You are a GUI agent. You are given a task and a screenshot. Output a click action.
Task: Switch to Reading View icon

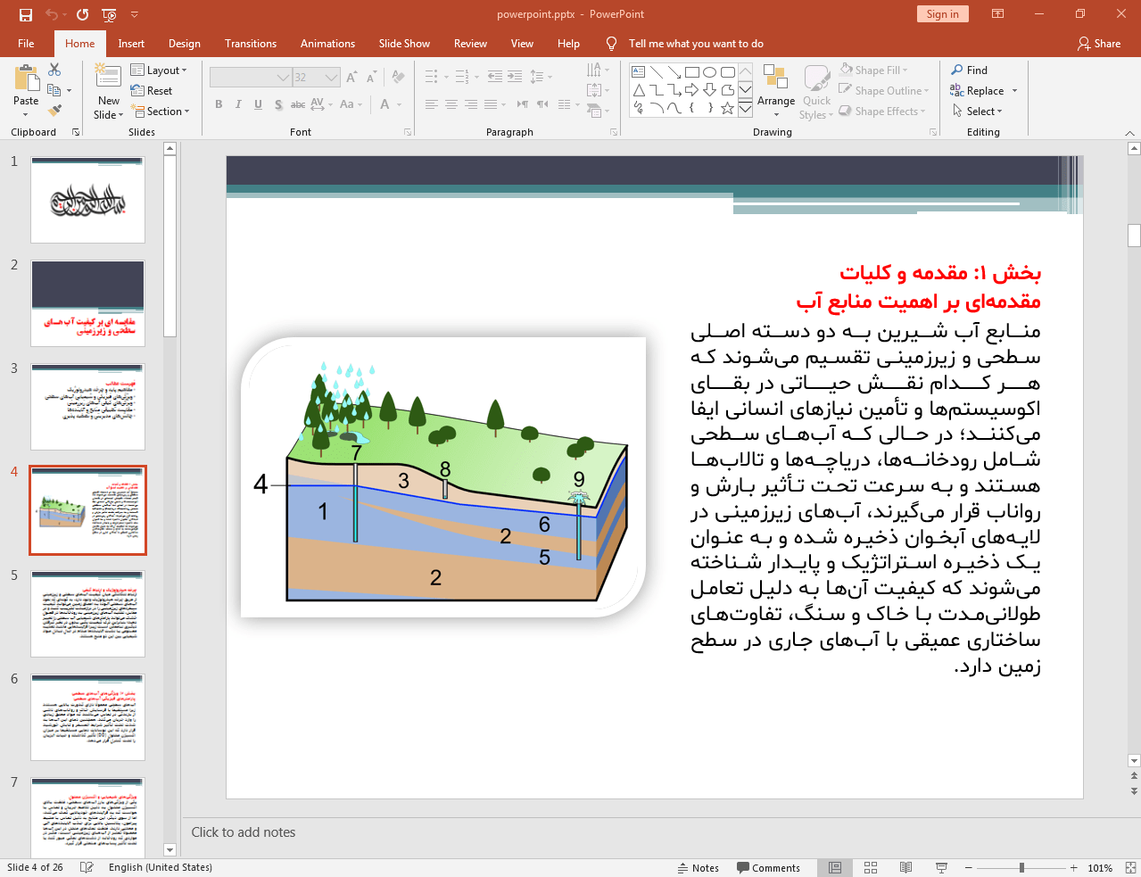[905, 867]
